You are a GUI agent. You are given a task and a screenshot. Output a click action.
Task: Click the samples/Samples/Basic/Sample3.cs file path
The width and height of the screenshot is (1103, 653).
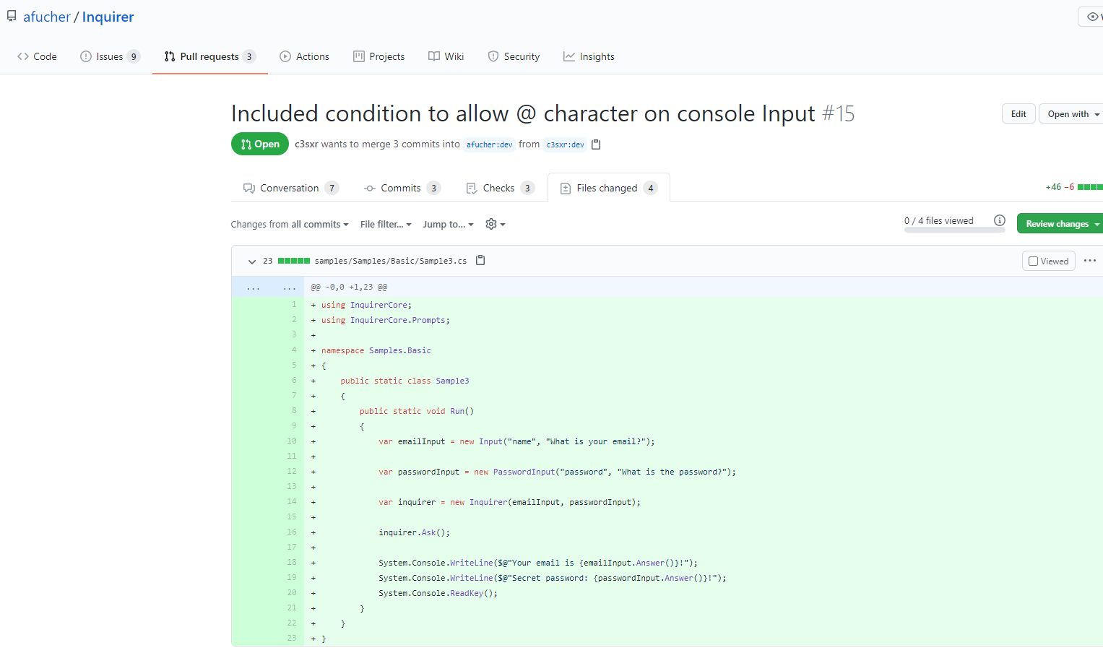391,261
